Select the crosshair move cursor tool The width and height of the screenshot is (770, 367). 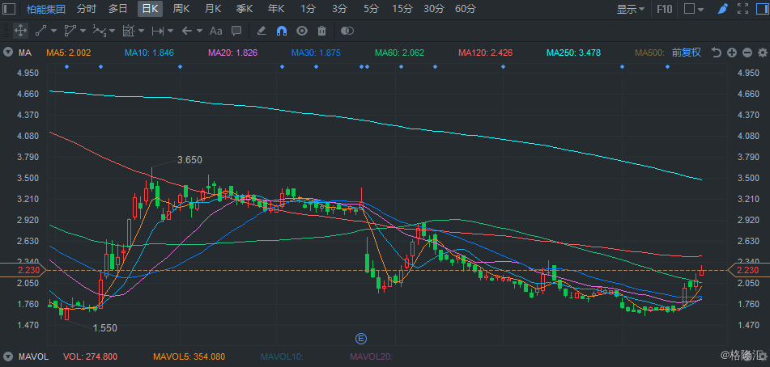[x=19, y=31]
